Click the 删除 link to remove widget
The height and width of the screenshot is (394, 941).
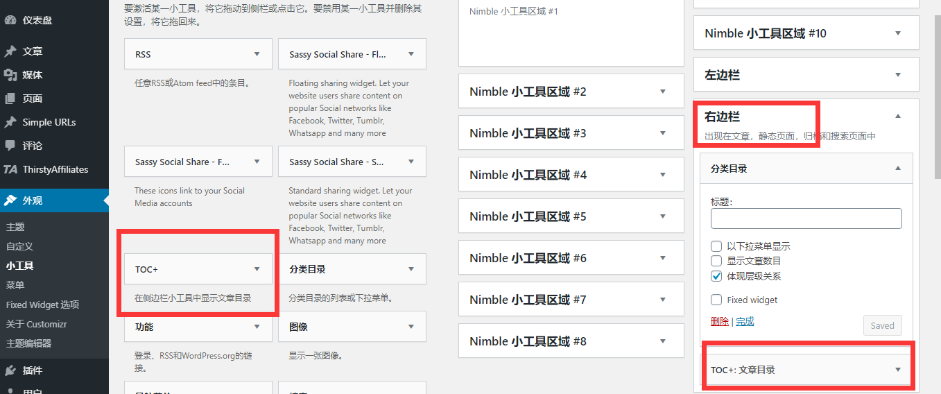719,321
